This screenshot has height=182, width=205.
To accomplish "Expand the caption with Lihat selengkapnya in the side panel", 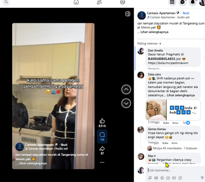I will click(154, 32).
